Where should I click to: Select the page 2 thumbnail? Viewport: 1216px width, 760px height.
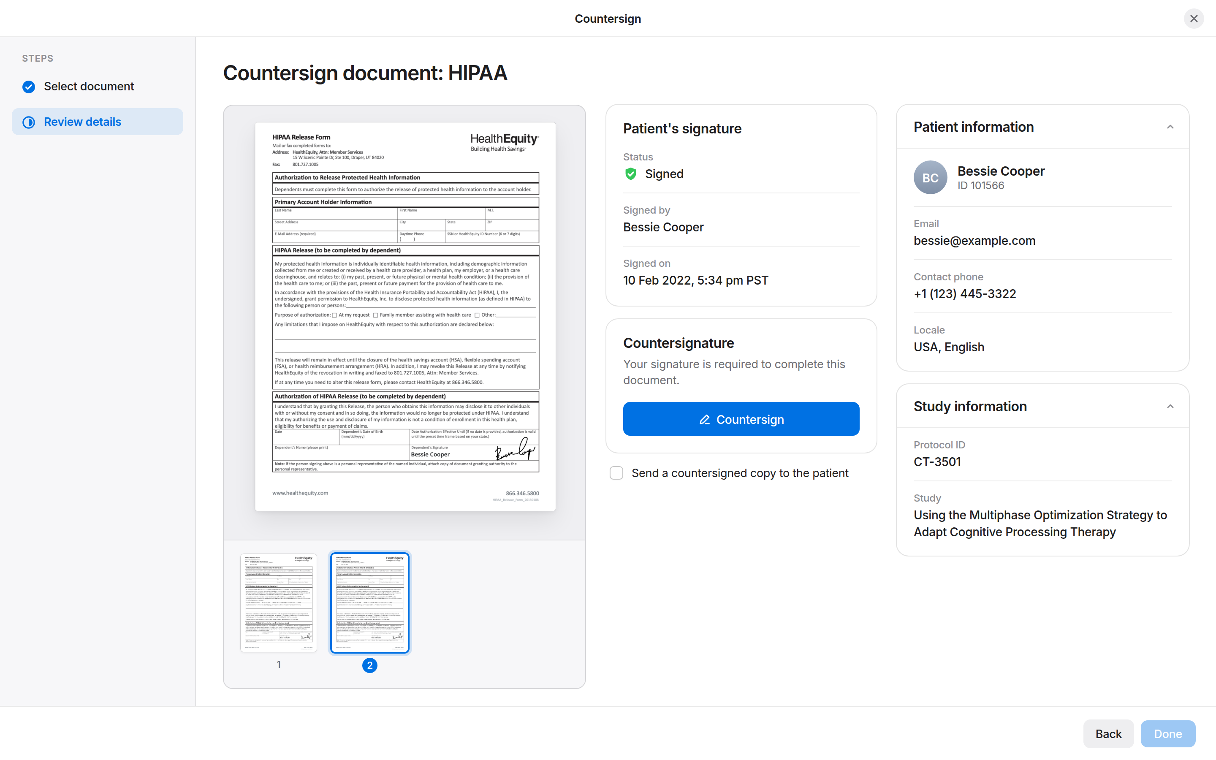(370, 603)
